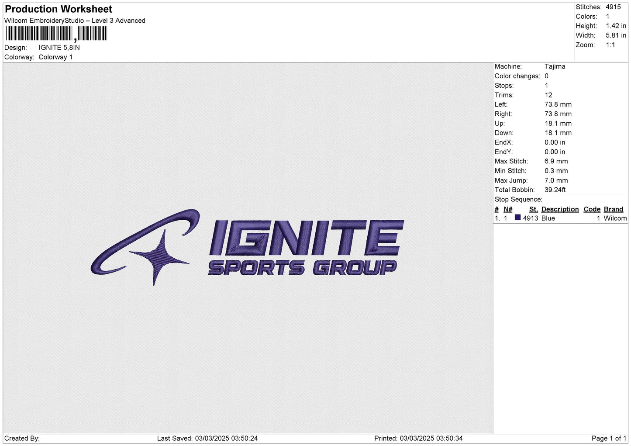Click 'Page 1 of 1' in footer
The height and width of the screenshot is (446, 631).
pos(609,438)
